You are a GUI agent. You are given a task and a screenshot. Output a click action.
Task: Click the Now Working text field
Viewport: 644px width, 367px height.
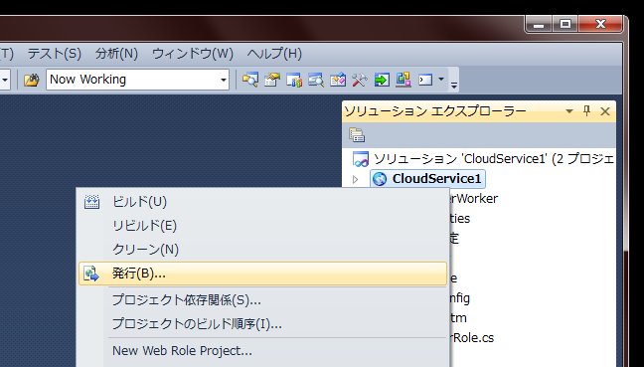(x=132, y=80)
